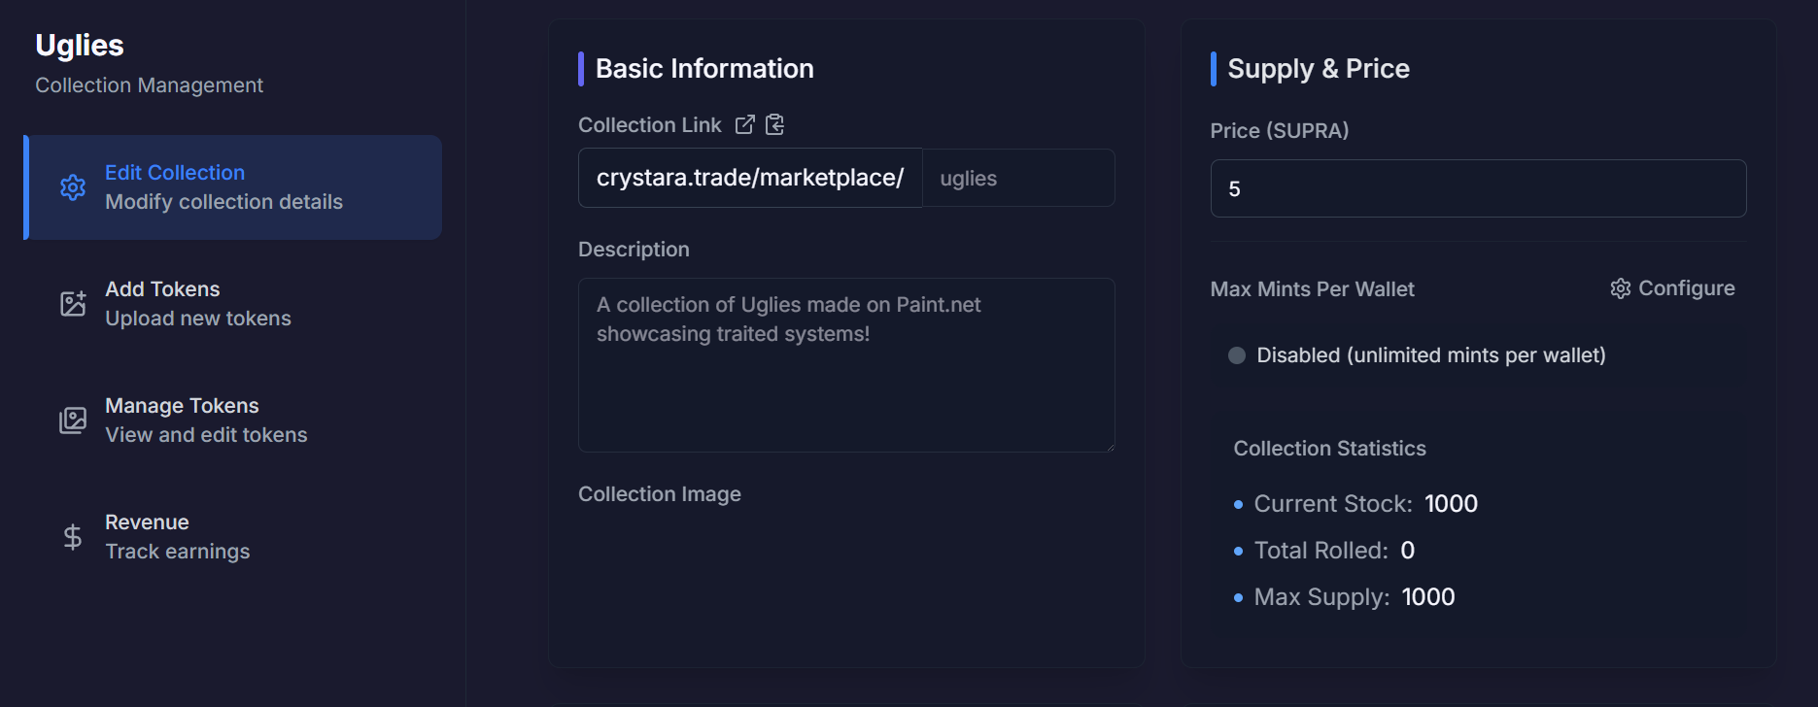The height and width of the screenshot is (707, 1818).
Task: Open the Add Tokens sidebar section
Action: [198, 303]
